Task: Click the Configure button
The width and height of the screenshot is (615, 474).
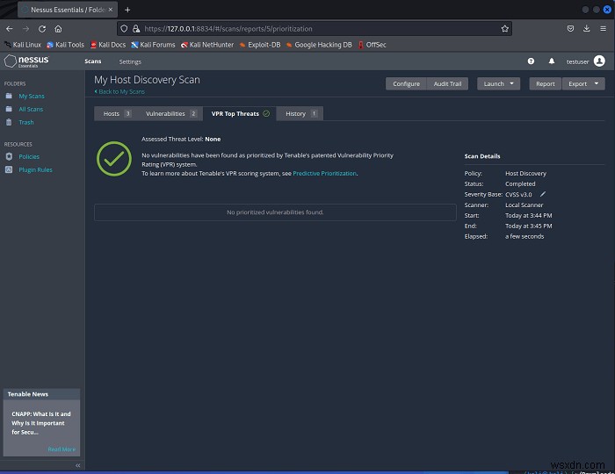Action: tap(406, 84)
